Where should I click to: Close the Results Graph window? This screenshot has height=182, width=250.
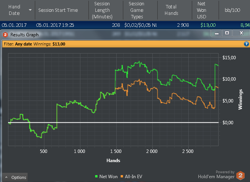click(241, 33)
